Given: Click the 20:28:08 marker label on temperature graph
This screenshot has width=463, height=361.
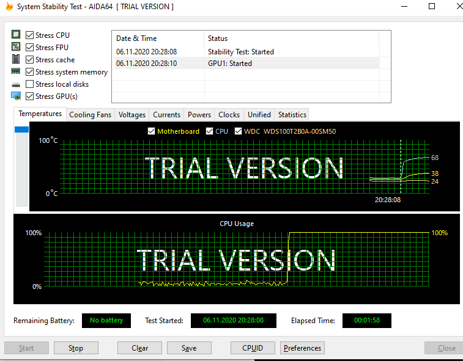Looking at the screenshot, I should 388,200.
